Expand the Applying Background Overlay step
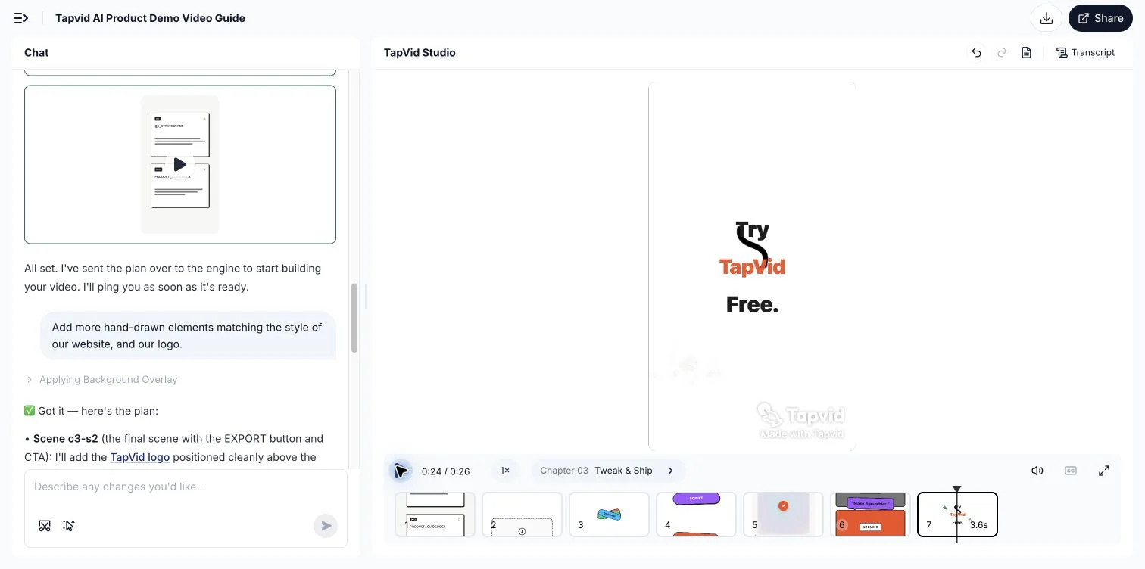 pyautogui.click(x=101, y=380)
